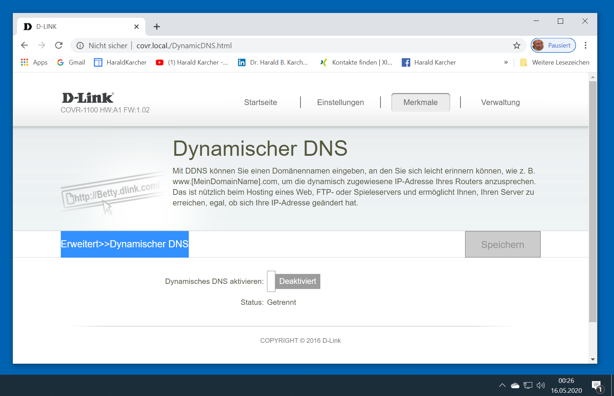614x396 pixels.
Task: Open the Einstellungen menu
Action: 340,103
